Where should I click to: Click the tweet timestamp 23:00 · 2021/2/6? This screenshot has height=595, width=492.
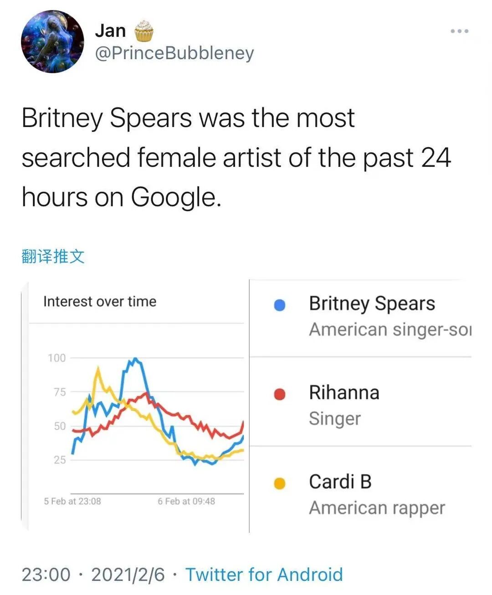93,574
